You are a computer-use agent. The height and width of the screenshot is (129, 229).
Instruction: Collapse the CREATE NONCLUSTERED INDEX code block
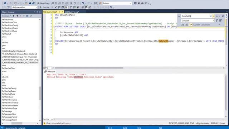coord(54,27)
